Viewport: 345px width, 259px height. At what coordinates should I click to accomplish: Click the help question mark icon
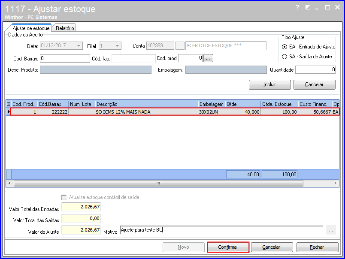[297, 7]
